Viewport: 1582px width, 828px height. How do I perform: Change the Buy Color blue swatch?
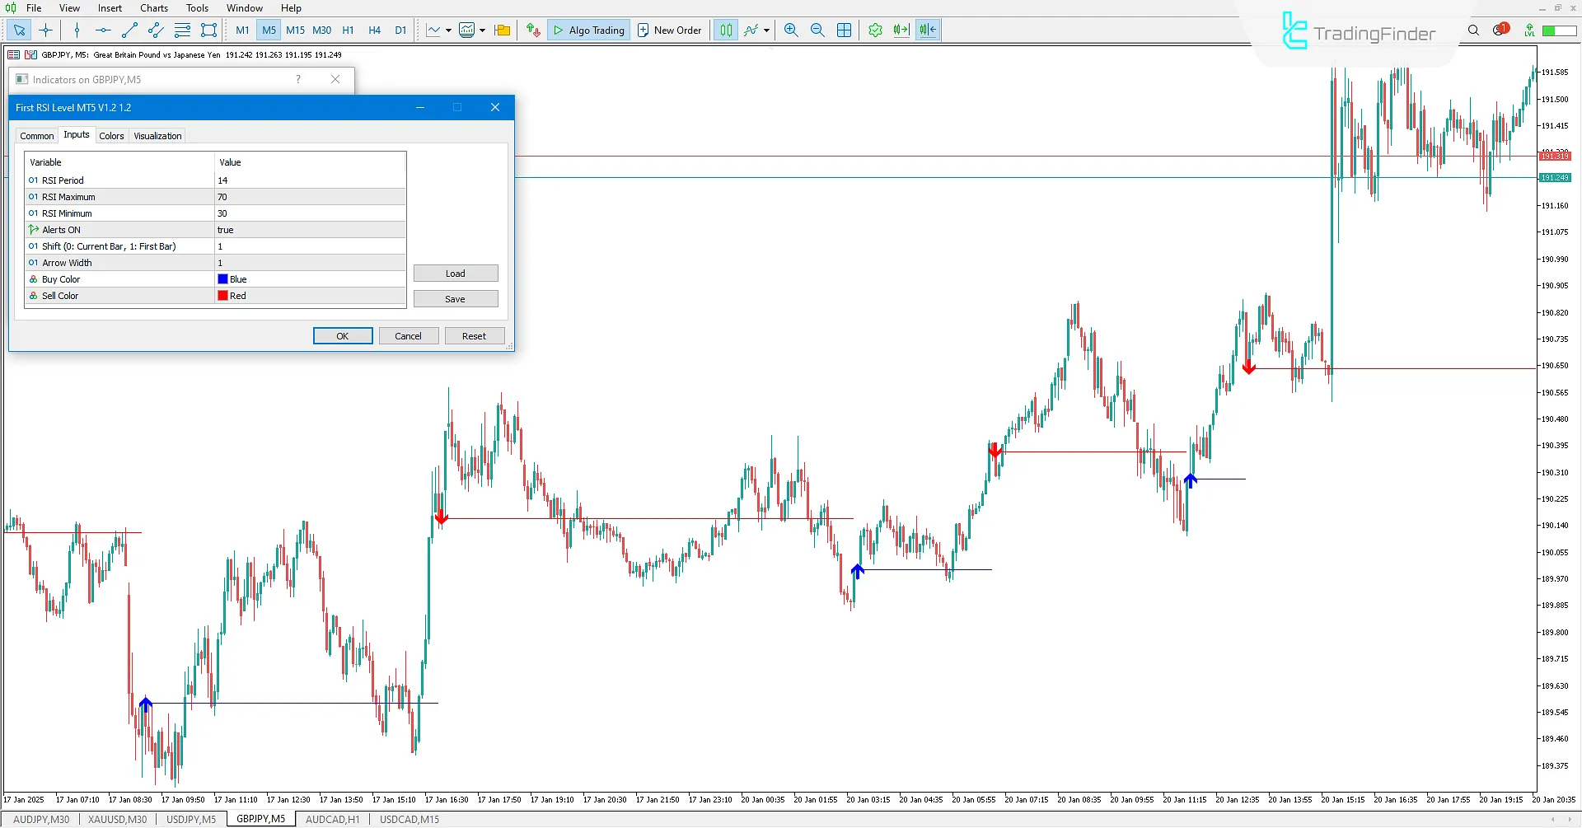[222, 278]
